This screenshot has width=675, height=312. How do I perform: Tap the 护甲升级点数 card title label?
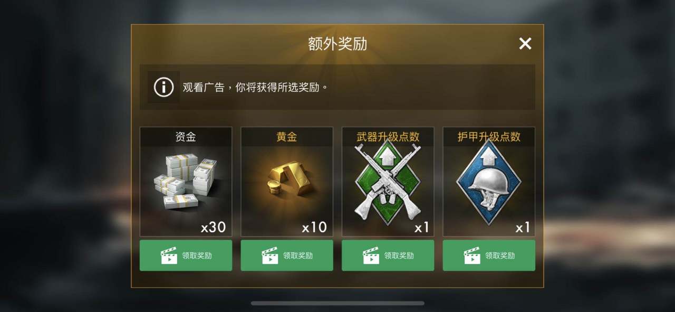tap(489, 137)
